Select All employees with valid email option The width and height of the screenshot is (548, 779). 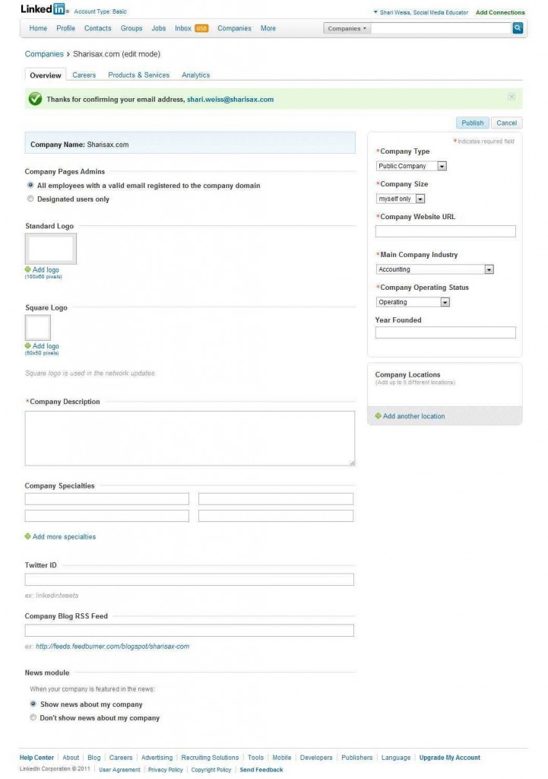(x=30, y=186)
